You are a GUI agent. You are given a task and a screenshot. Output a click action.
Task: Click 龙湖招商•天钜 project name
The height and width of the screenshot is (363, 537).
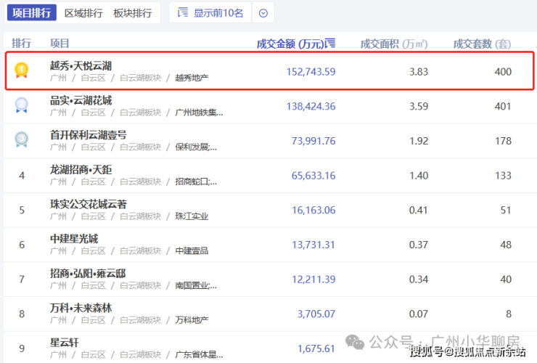81,170
